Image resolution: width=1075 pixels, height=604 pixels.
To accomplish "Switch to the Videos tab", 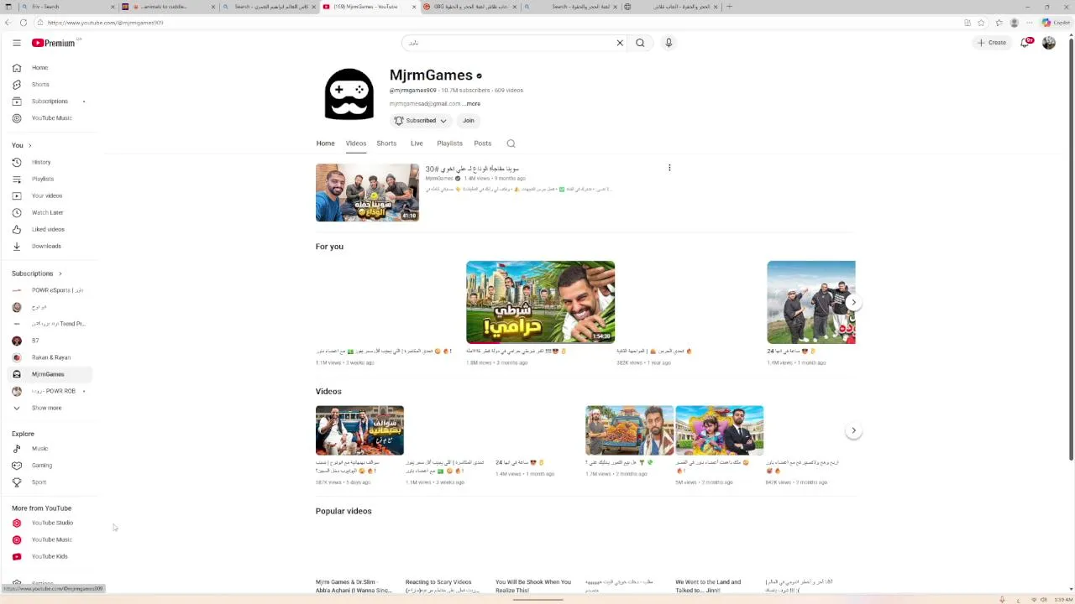I will click(x=356, y=143).
